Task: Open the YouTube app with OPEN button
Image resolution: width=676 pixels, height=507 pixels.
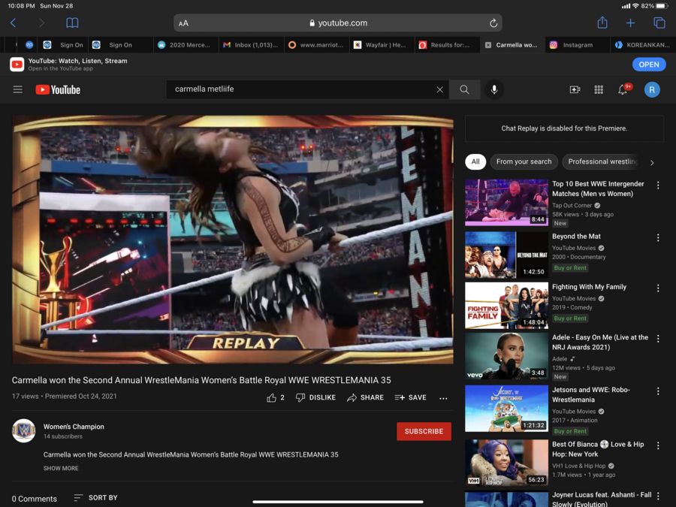Action: (x=649, y=65)
